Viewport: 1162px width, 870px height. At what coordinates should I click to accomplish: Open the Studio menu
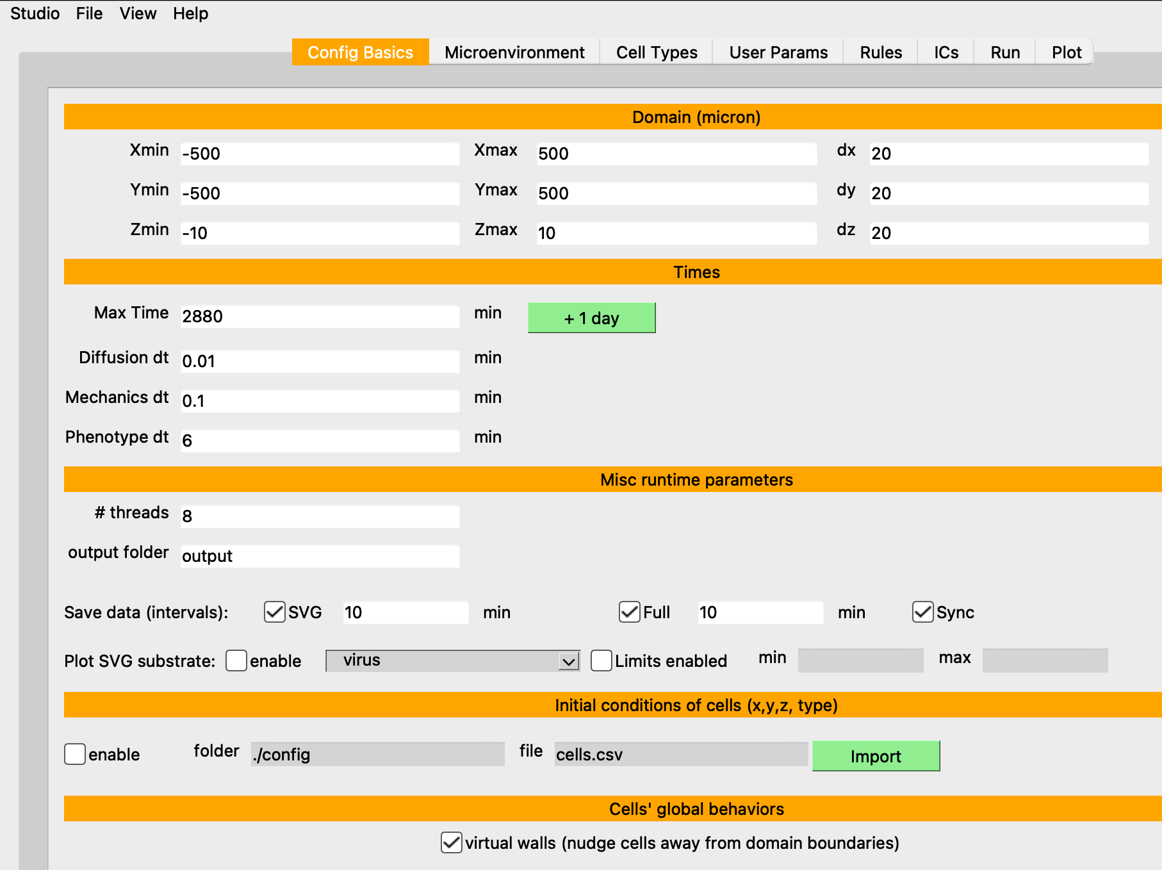tap(35, 13)
